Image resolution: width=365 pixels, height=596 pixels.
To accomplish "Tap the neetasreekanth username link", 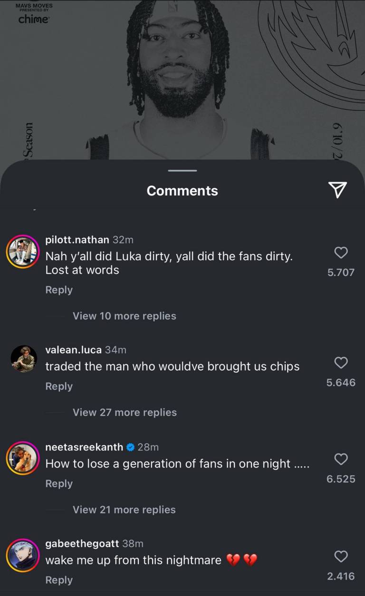I will coord(84,447).
